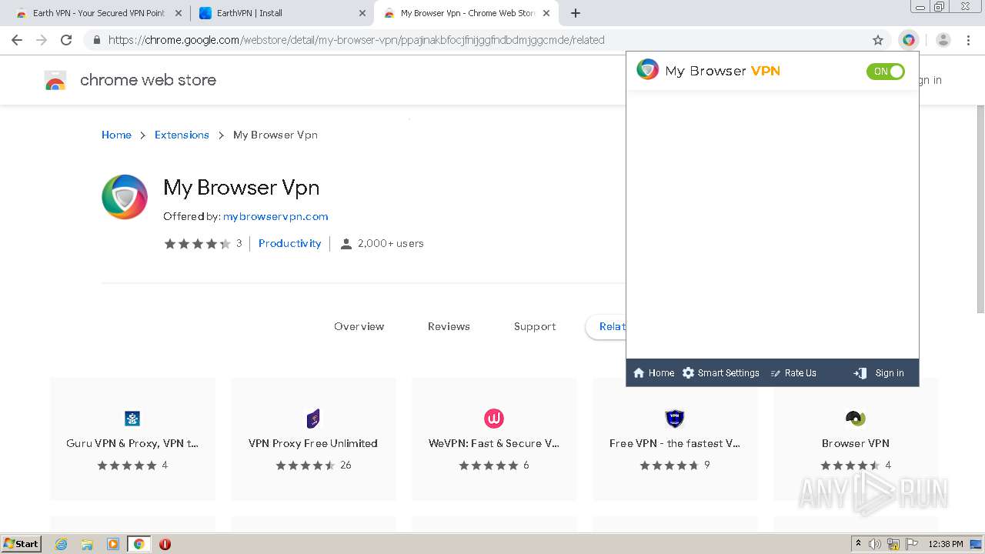Click My Browser VPN extension toolbar icon
The width and height of the screenshot is (985, 554).
(x=909, y=40)
